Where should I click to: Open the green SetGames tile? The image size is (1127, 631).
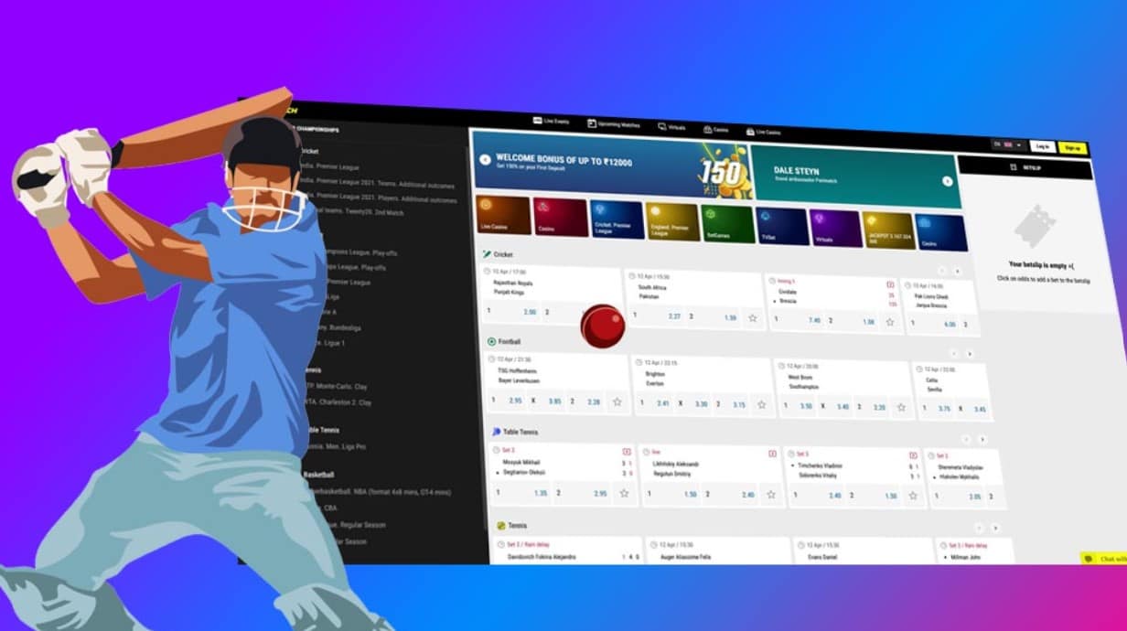click(x=728, y=226)
